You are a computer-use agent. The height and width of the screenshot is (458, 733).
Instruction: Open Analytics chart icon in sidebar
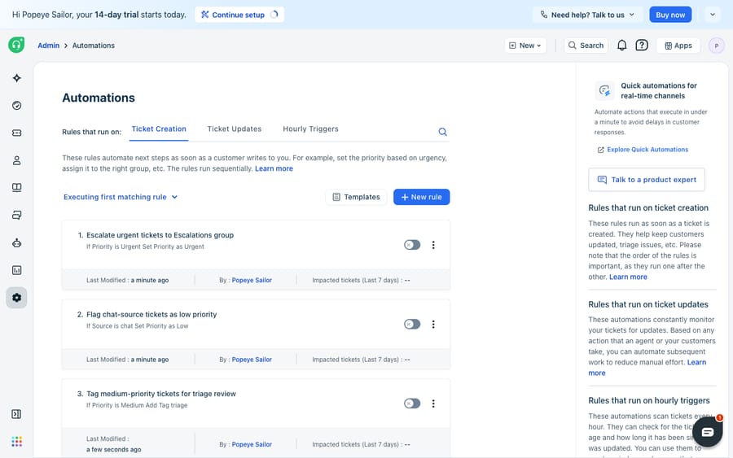(17, 270)
